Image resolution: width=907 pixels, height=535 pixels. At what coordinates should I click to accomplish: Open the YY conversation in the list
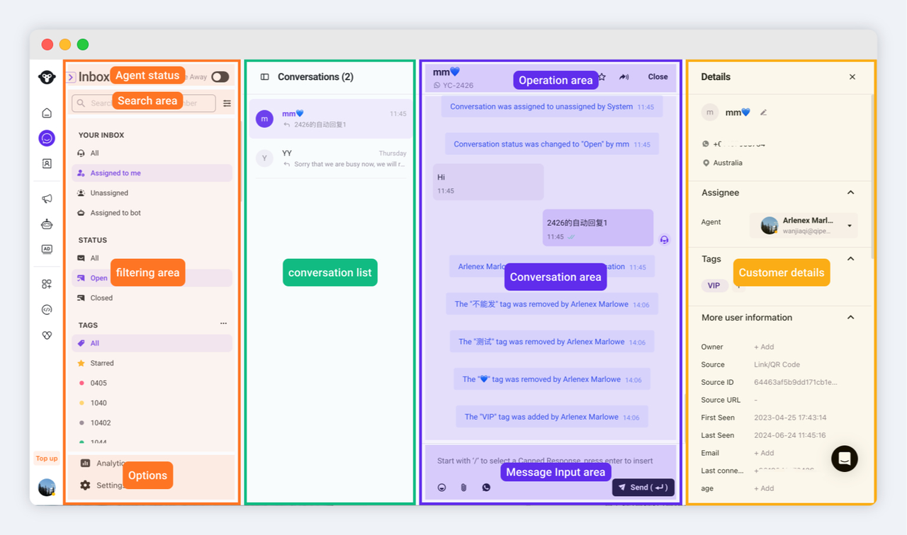click(331, 159)
